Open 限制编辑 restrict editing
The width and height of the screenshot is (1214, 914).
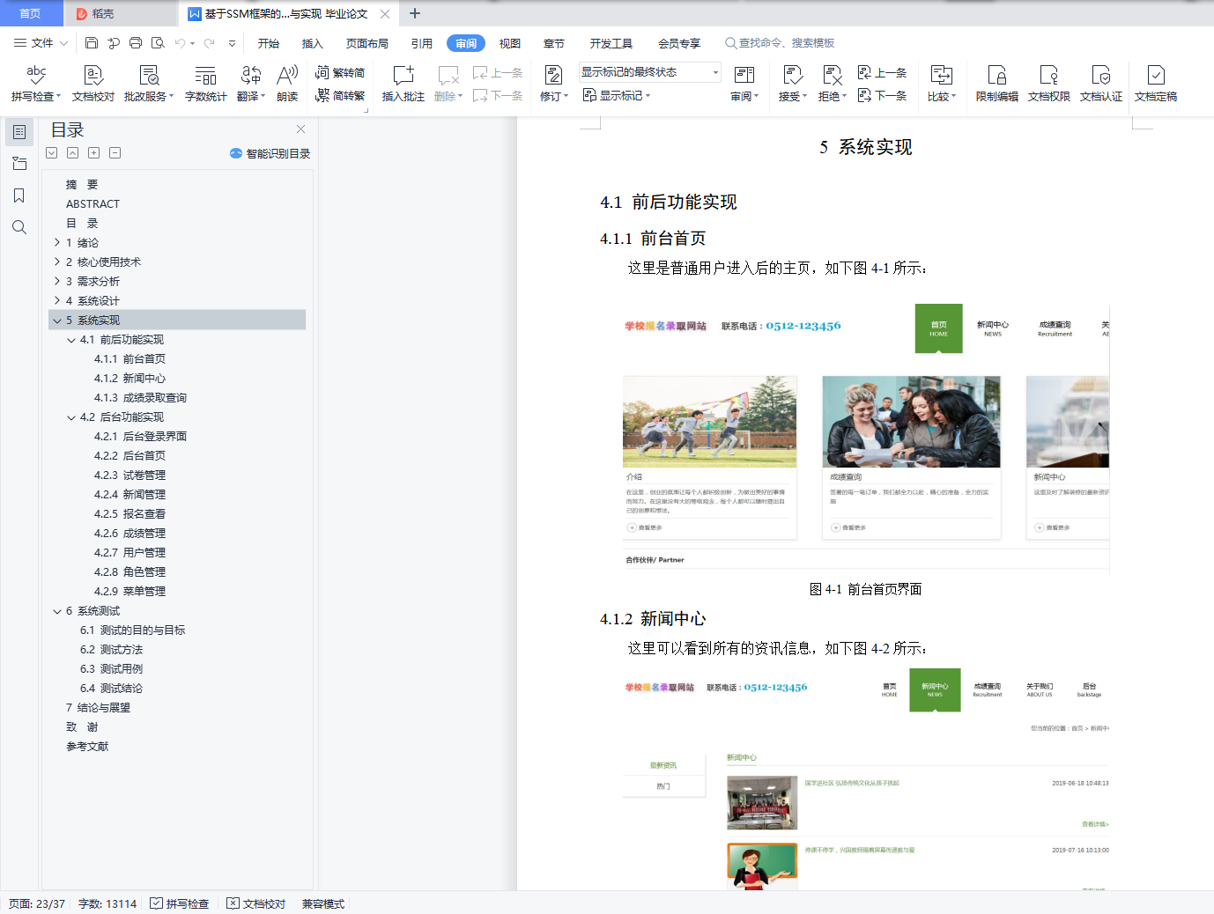pos(997,84)
